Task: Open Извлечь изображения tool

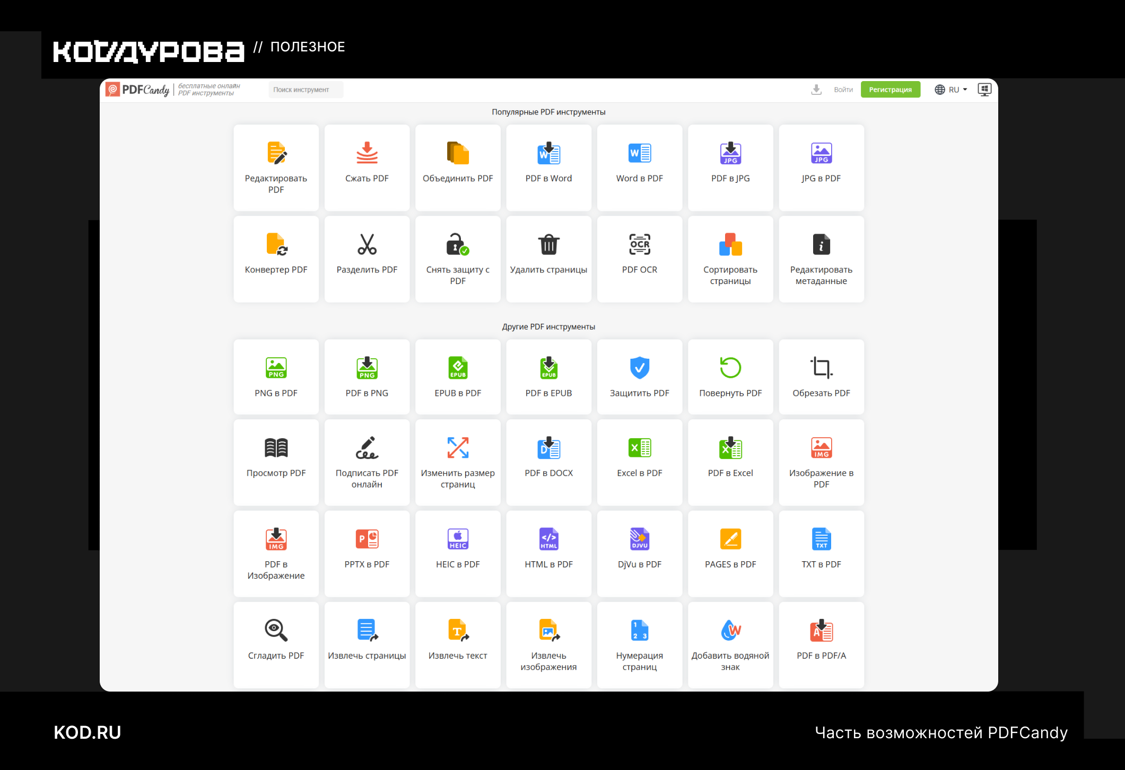Action: (x=548, y=644)
